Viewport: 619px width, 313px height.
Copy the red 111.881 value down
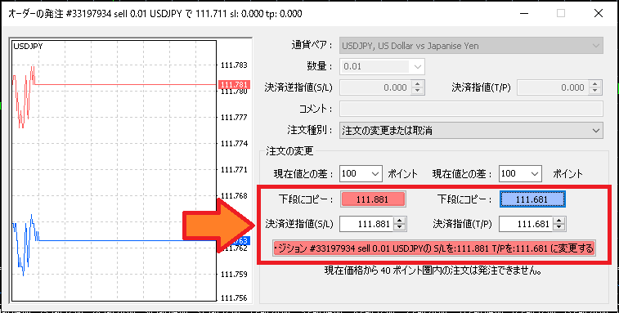point(373,199)
